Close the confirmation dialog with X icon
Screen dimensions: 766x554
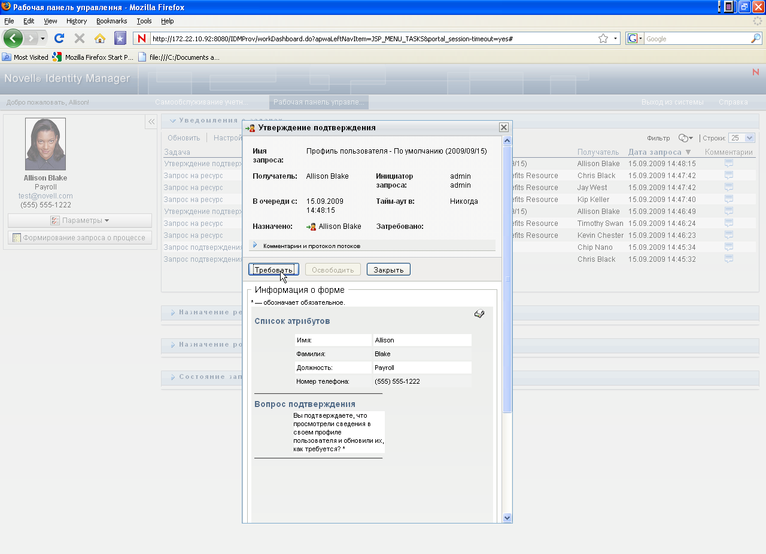pyautogui.click(x=503, y=127)
